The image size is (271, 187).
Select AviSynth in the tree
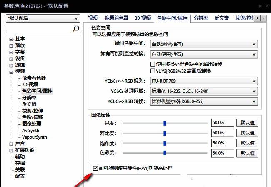31,130
